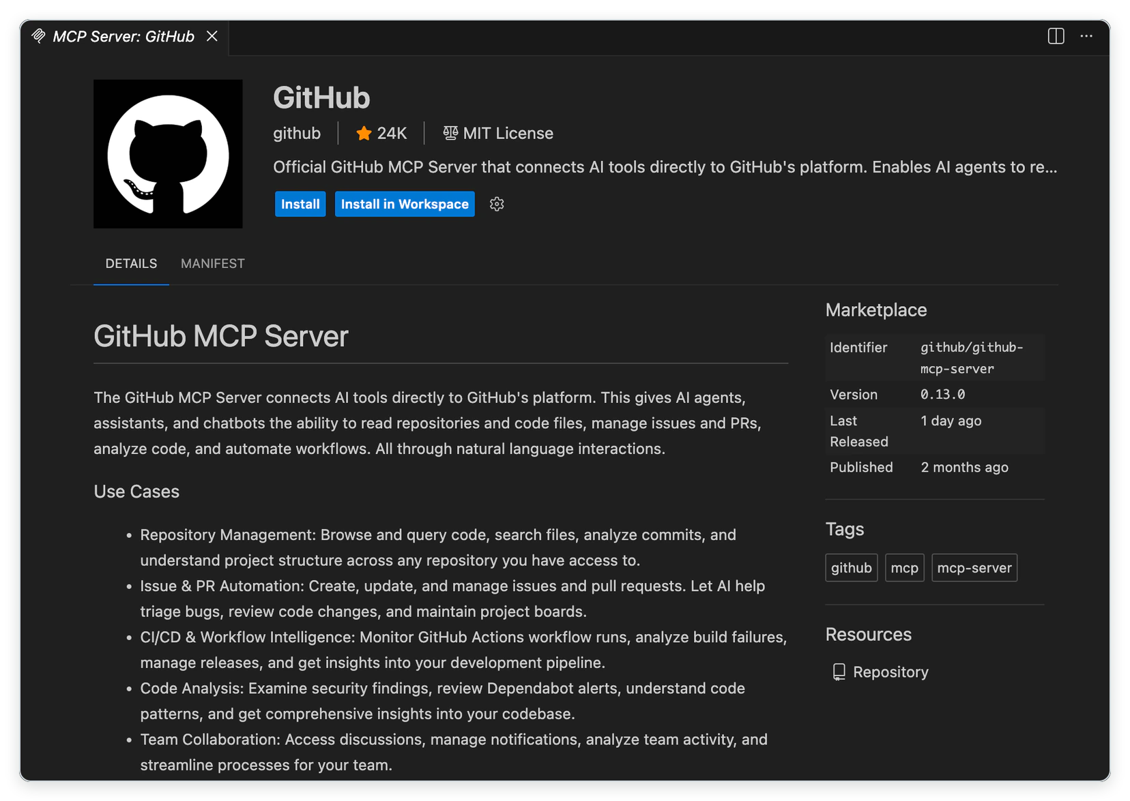Click the GitHub MCP Server heading
Image resolution: width=1130 pixels, height=801 pixels.
pos(221,336)
